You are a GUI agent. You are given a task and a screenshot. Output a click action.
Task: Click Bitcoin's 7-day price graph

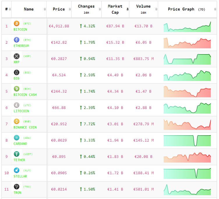click(x=187, y=27)
